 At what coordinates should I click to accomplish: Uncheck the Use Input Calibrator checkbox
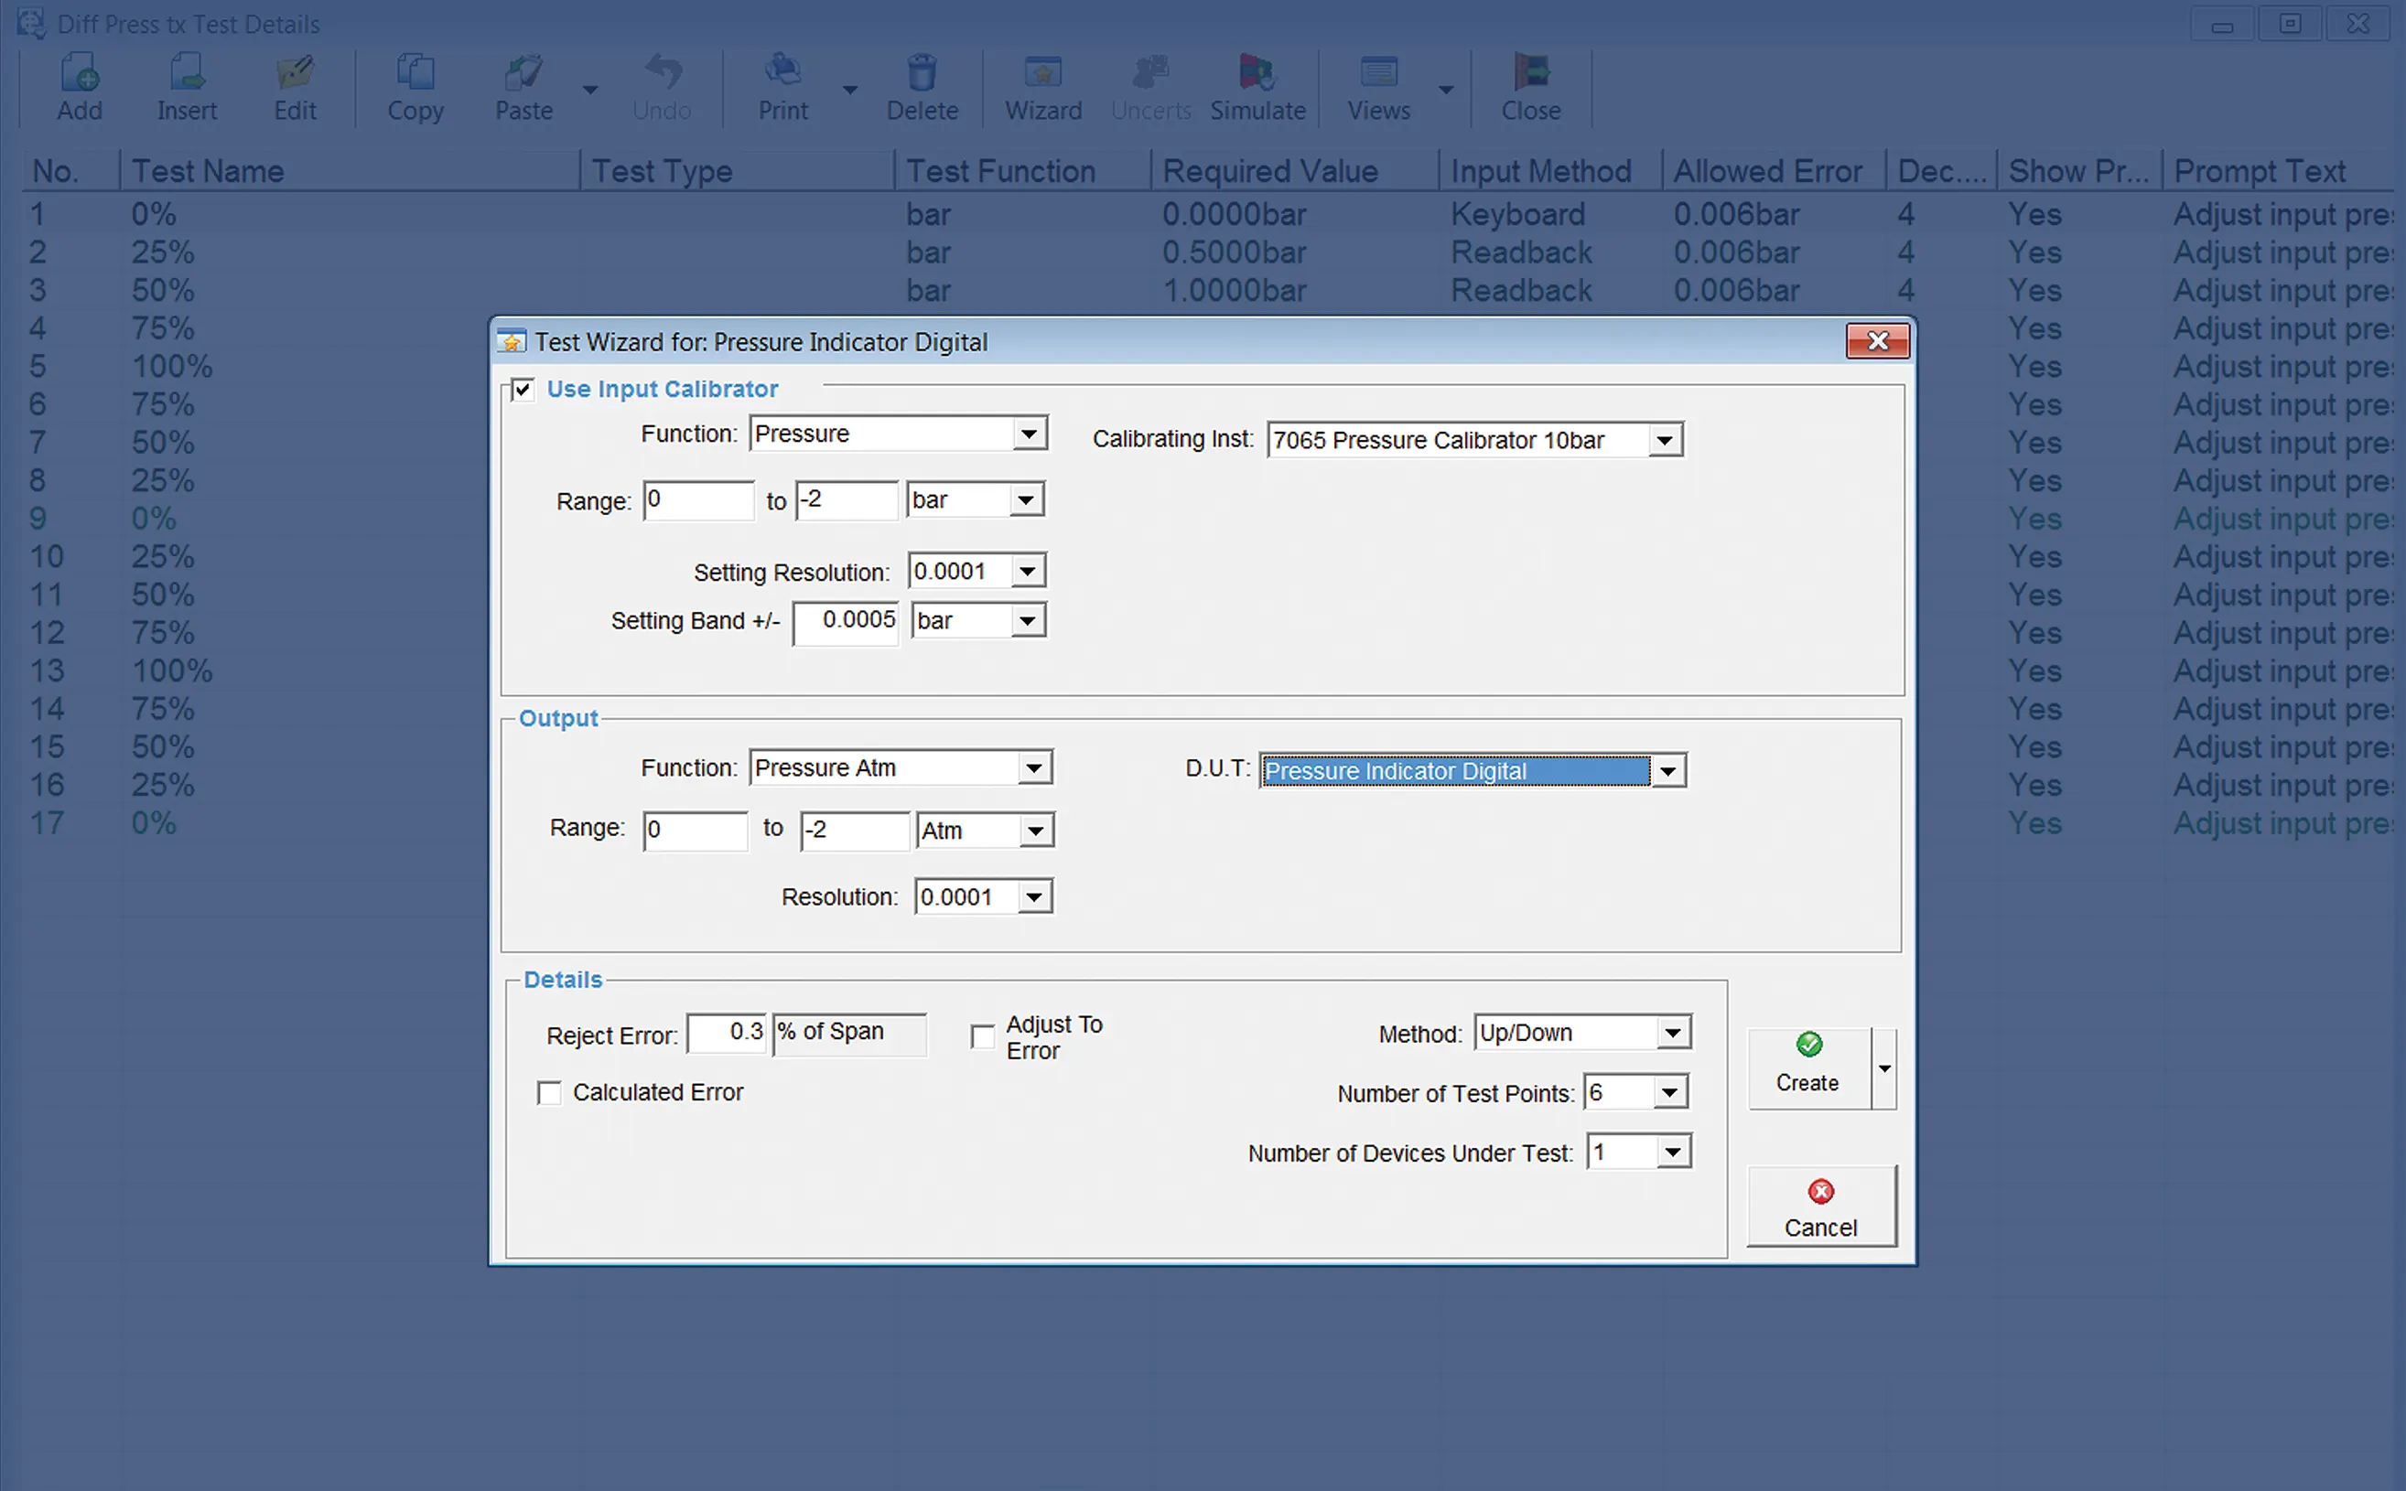[523, 390]
